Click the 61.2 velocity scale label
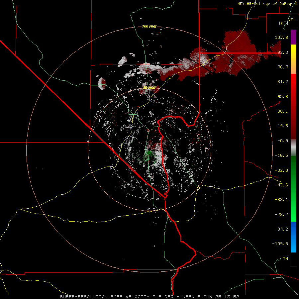The width and height of the screenshot is (299, 299). pos(283,82)
